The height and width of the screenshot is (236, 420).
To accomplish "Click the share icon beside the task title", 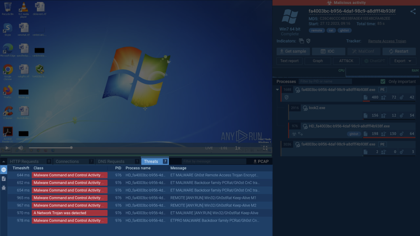I will pos(413,11).
